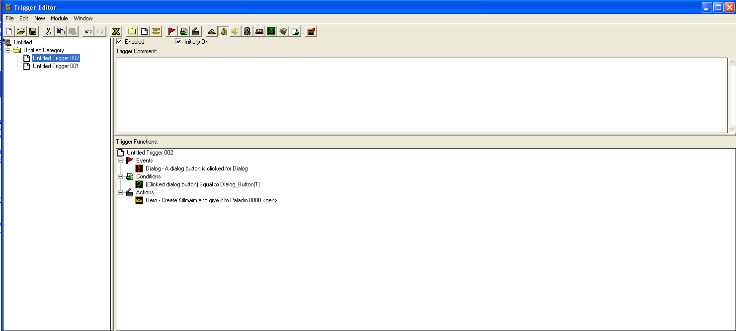736x331 pixels.
Task: Add New Event with red flag icon
Action: click(x=171, y=31)
